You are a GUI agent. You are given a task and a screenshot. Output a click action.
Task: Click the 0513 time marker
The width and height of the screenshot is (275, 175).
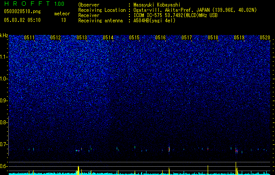[82, 38]
